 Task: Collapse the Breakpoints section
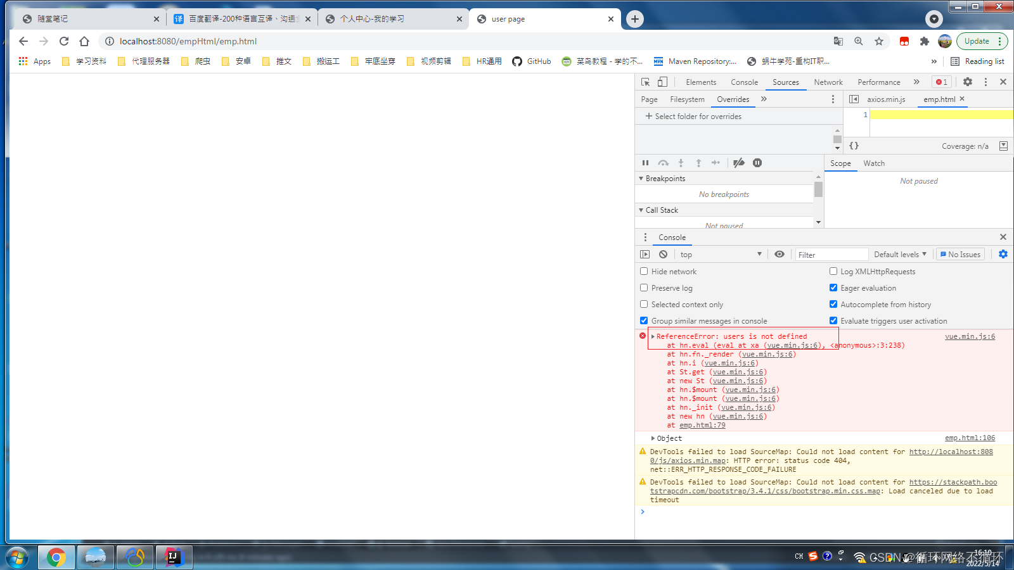(x=641, y=178)
